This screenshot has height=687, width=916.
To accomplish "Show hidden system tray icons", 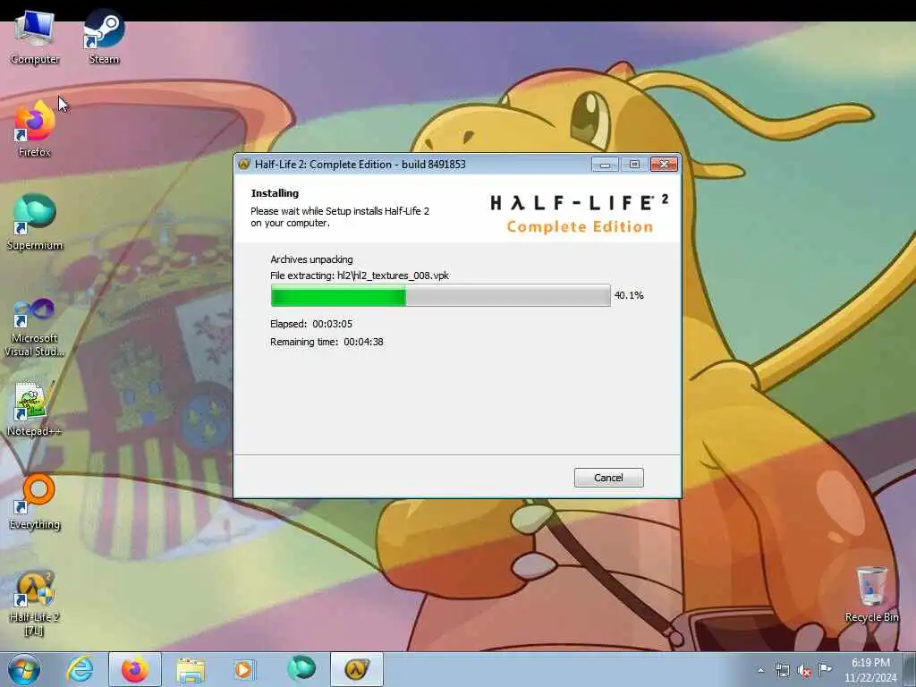I will tap(760, 671).
